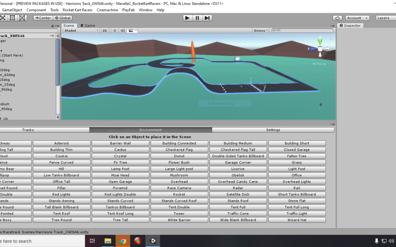The width and height of the screenshot is (396, 247).
Task: Toggle scene lighting sun icon
Action: [115, 30]
